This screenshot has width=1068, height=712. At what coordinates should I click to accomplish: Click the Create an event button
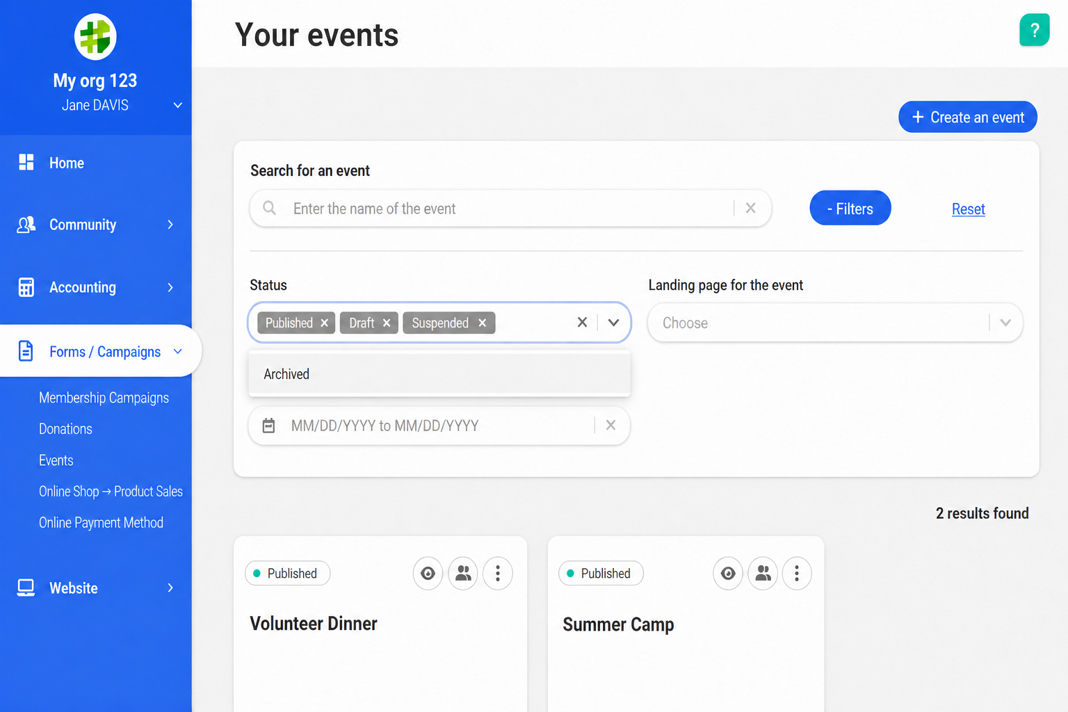968,117
